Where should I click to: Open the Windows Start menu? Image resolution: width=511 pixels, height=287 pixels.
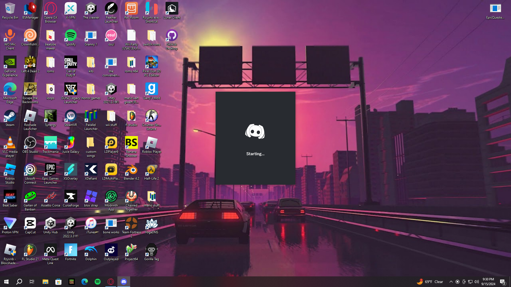coord(6,282)
